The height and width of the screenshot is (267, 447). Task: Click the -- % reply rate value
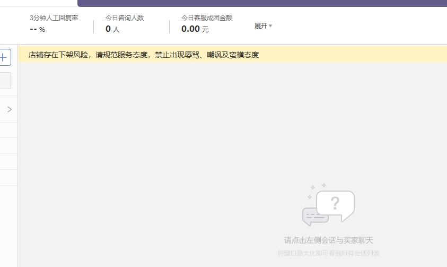coord(37,29)
